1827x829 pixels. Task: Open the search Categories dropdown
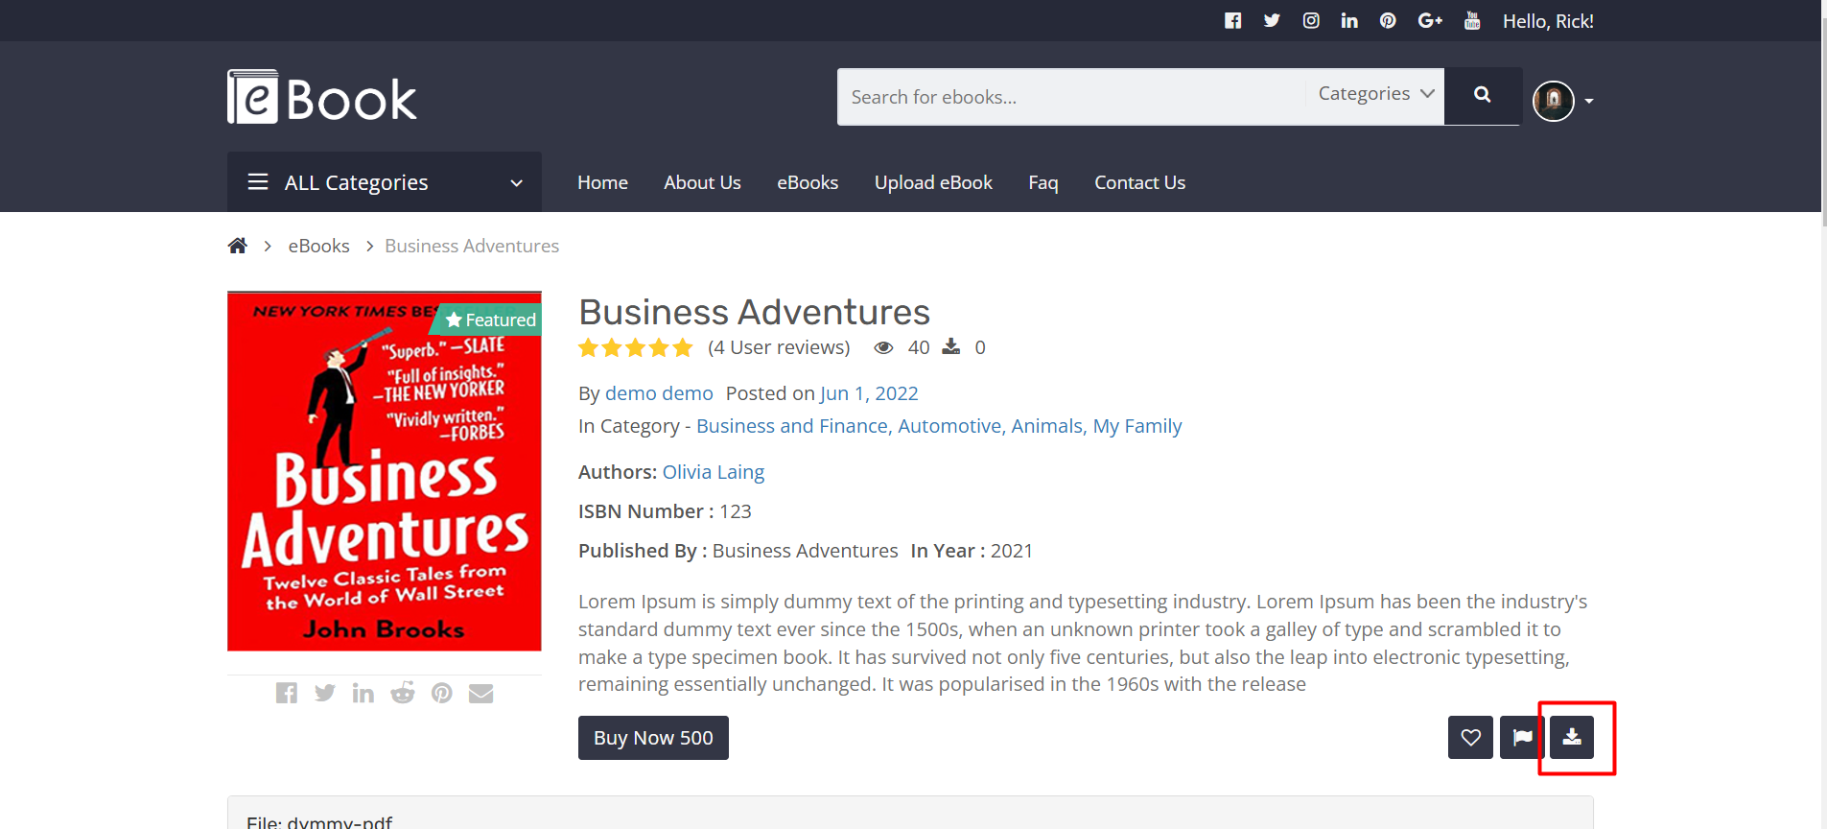tap(1374, 94)
